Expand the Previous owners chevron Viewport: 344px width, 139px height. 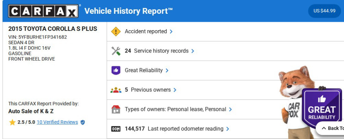[175, 90]
